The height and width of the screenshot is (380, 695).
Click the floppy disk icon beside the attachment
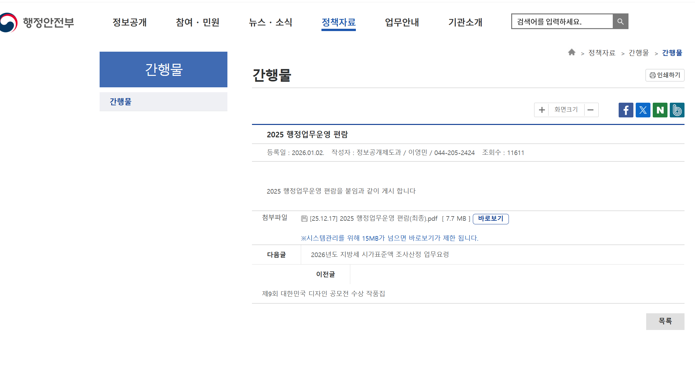tap(304, 218)
